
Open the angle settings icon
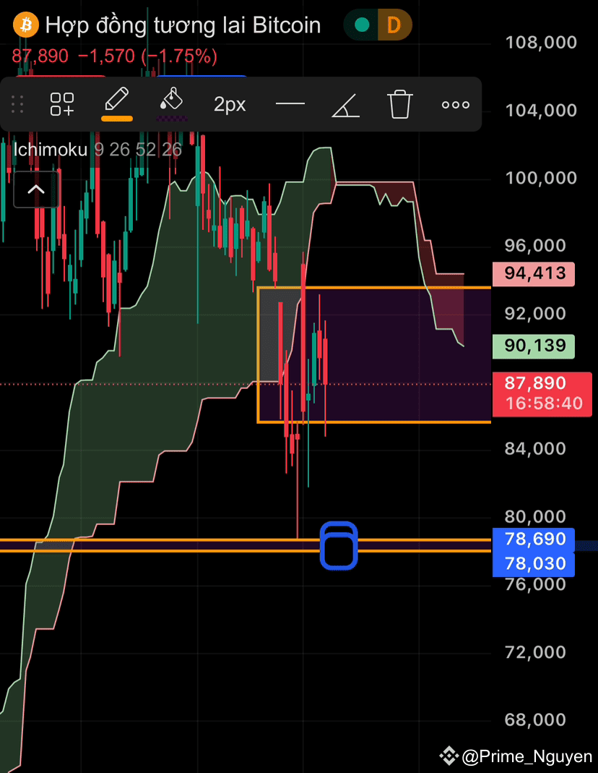[x=345, y=106]
